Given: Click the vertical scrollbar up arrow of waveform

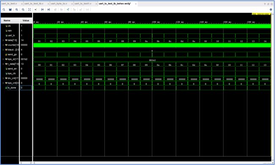Looking at the screenshot, I should (x=273, y=14).
